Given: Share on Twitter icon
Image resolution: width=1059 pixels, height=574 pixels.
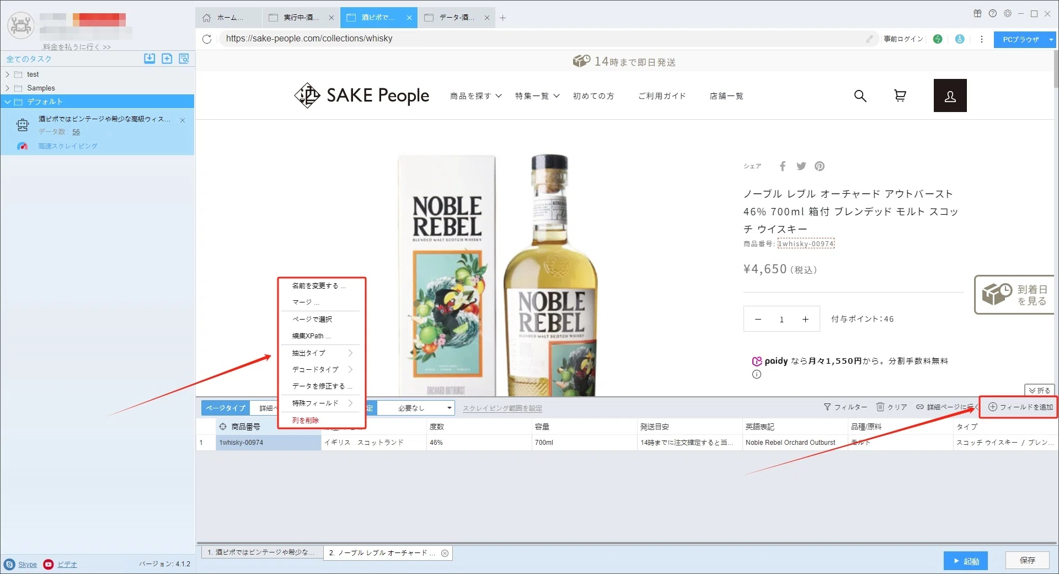Looking at the screenshot, I should tap(801, 166).
